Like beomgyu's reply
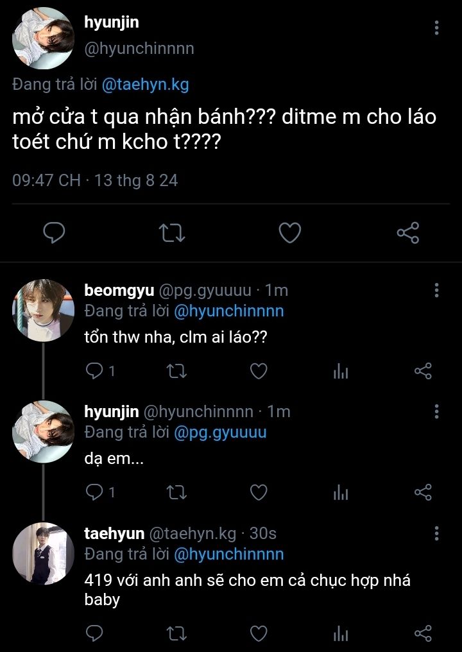The image size is (462, 652). [258, 371]
